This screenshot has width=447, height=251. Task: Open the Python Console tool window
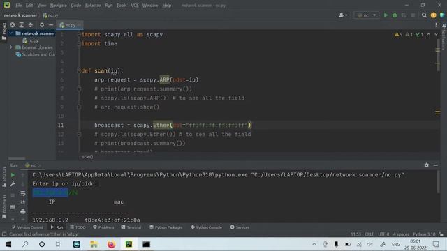click(x=206, y=227)
